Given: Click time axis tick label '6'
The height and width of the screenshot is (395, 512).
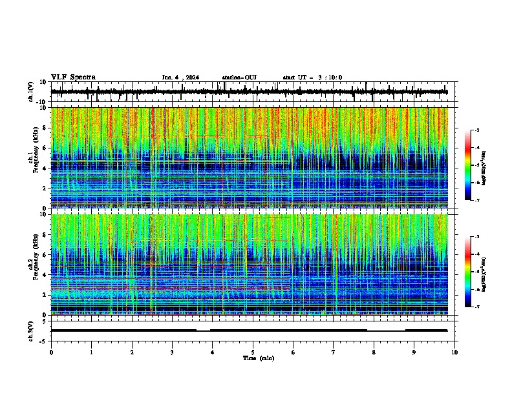Looking at the screenshot, I should pyautogui.click(x=293, y=352).
